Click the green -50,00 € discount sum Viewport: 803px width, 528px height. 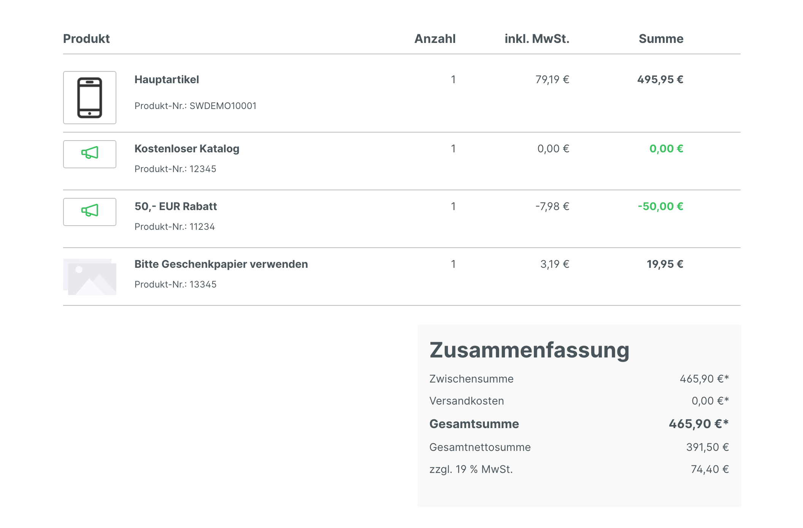(660, 206)
